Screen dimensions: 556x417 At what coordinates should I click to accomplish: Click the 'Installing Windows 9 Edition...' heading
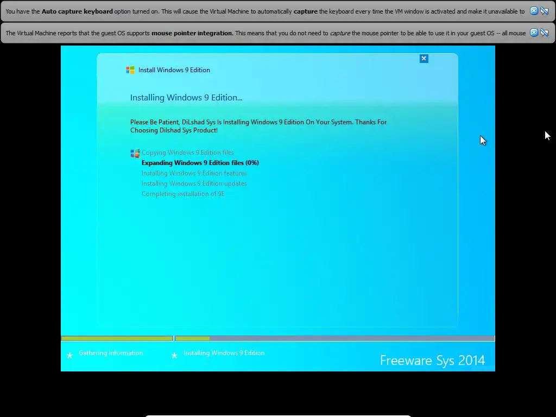click(x=186, y=98)
